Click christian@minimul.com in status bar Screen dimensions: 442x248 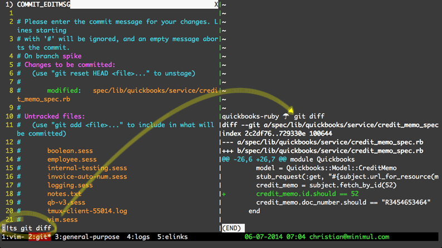click(x=349, y=237)
